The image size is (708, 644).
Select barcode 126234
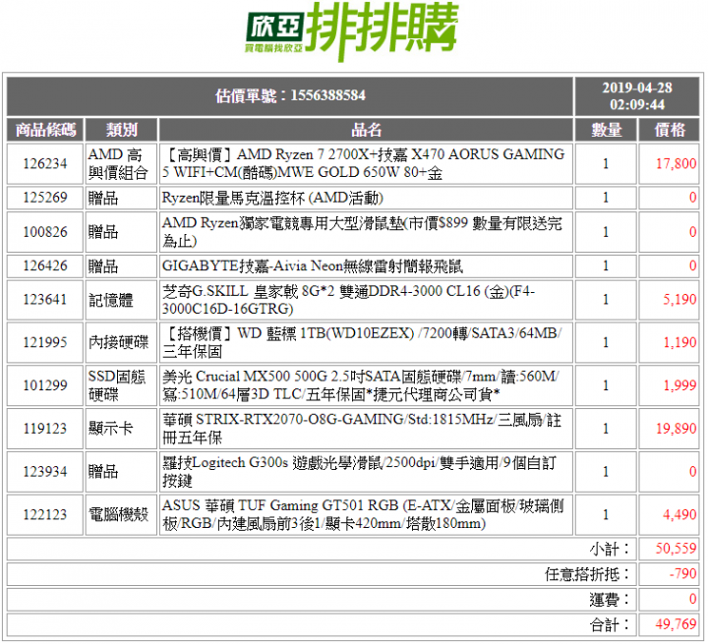[45, 163]
